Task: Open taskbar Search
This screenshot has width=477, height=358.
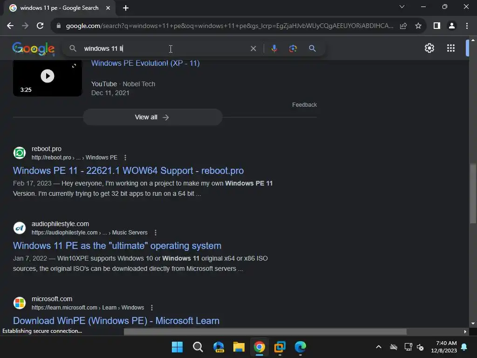Action: (x=198, y=347)
